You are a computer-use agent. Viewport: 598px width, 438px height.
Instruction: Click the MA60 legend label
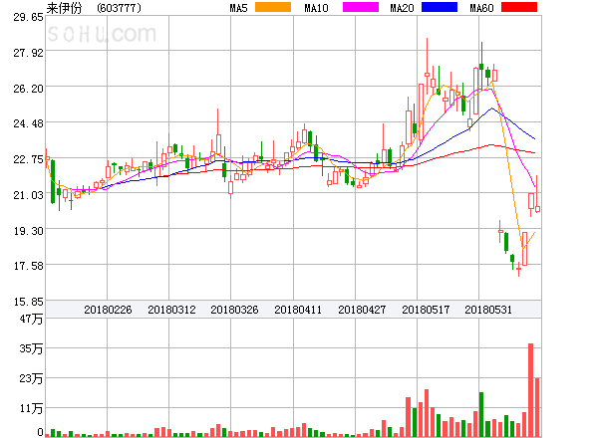481,8
